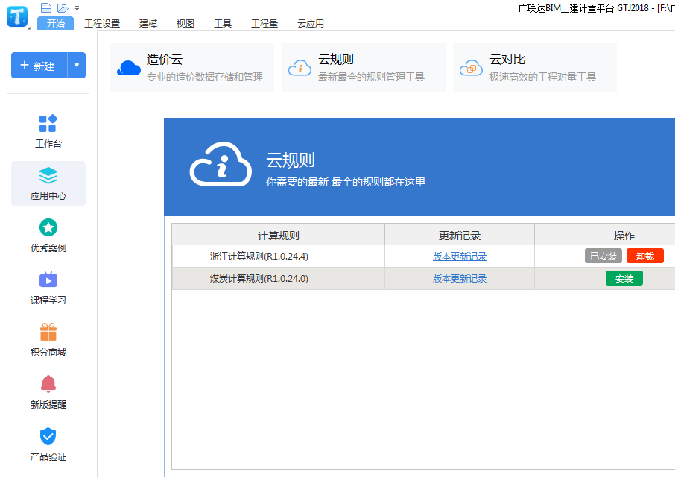The width and height of the screenshot is (675, 478).
Task: Open 产品验证 shield icon
Action: (x=48, y=436)
